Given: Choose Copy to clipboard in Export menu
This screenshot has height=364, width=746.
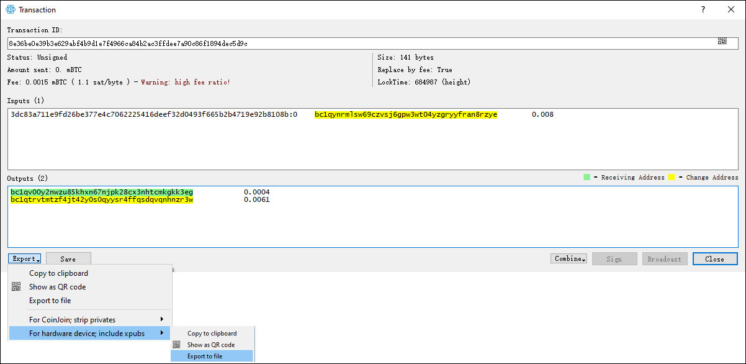Looking at the screenshot, I should pyautogui.click(x=58, y=273).
